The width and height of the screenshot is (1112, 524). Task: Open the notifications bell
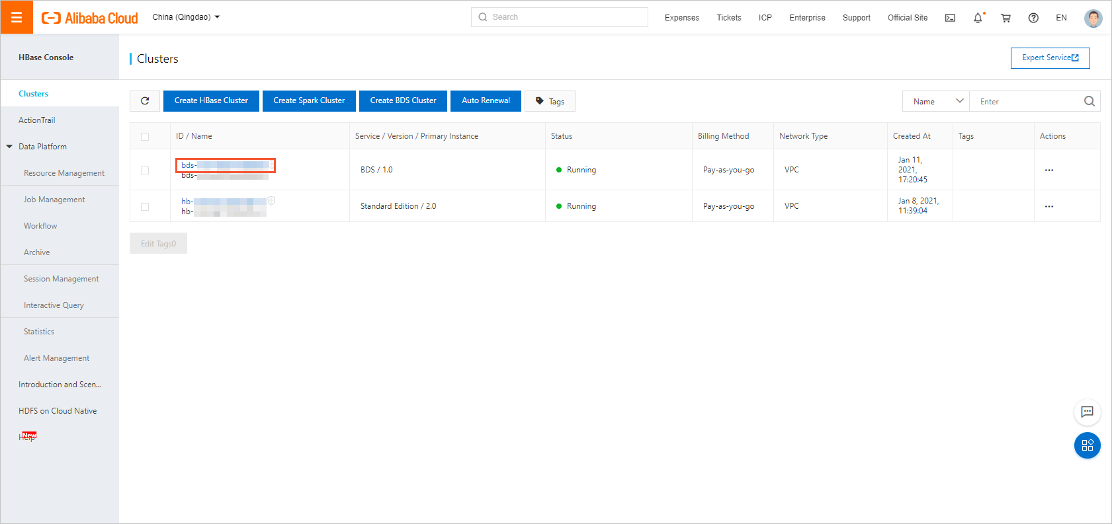click(978, 18)
